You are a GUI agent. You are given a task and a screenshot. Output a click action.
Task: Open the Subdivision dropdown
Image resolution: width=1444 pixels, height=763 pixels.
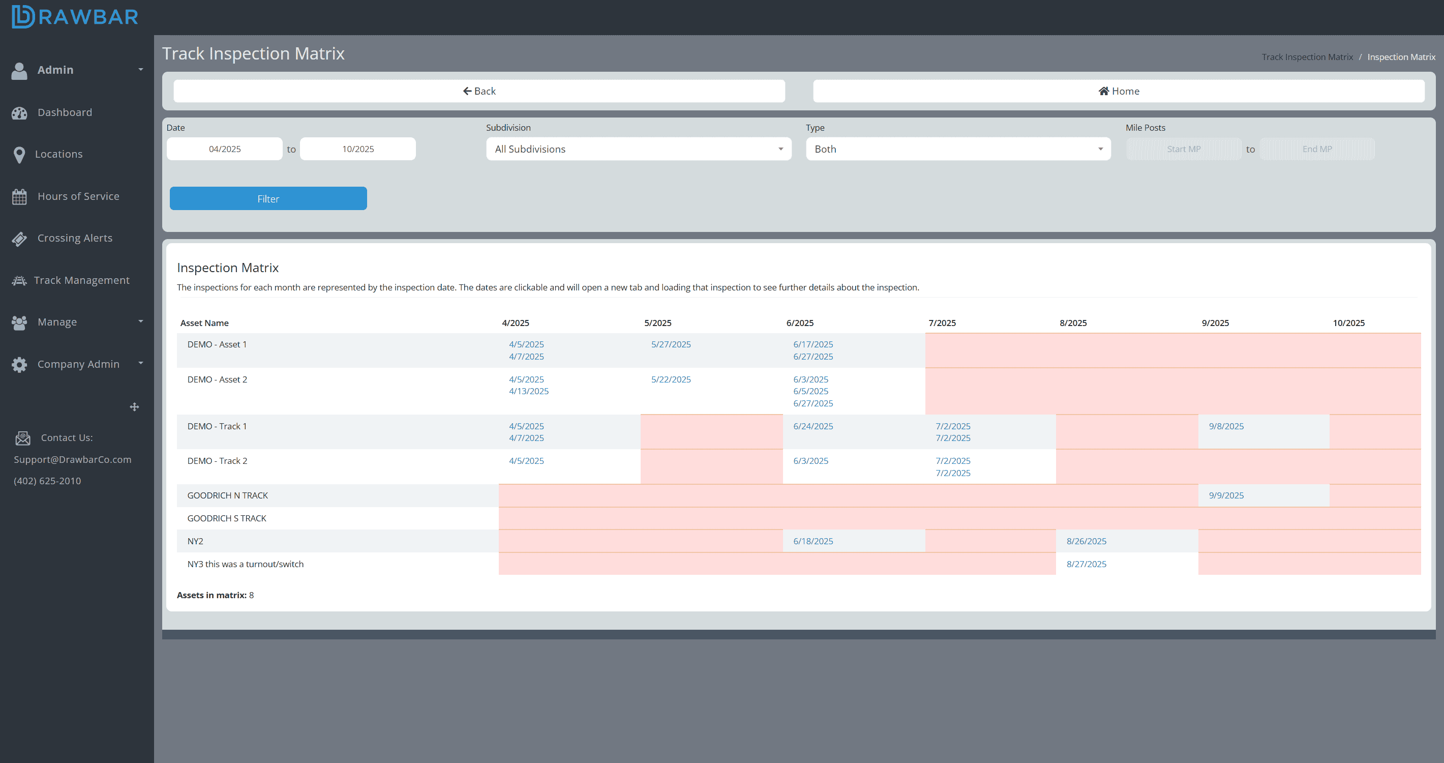638,149
